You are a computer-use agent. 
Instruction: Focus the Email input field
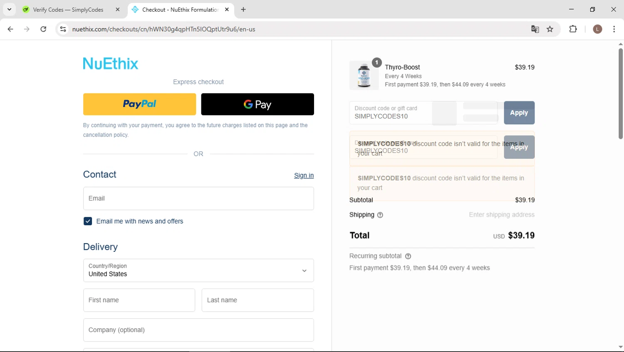(198, 198)
